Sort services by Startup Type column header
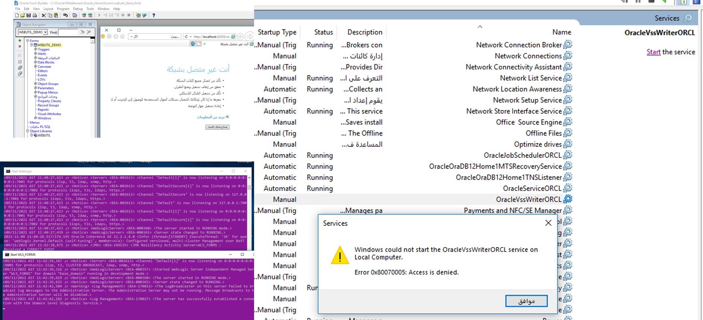The height and width of the screenshot is (320, 703). [x=277, y=32]
